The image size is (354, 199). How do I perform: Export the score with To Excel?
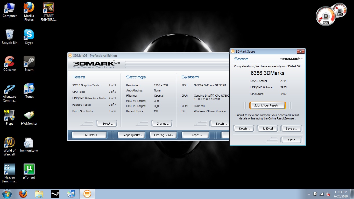coord(268,129)
